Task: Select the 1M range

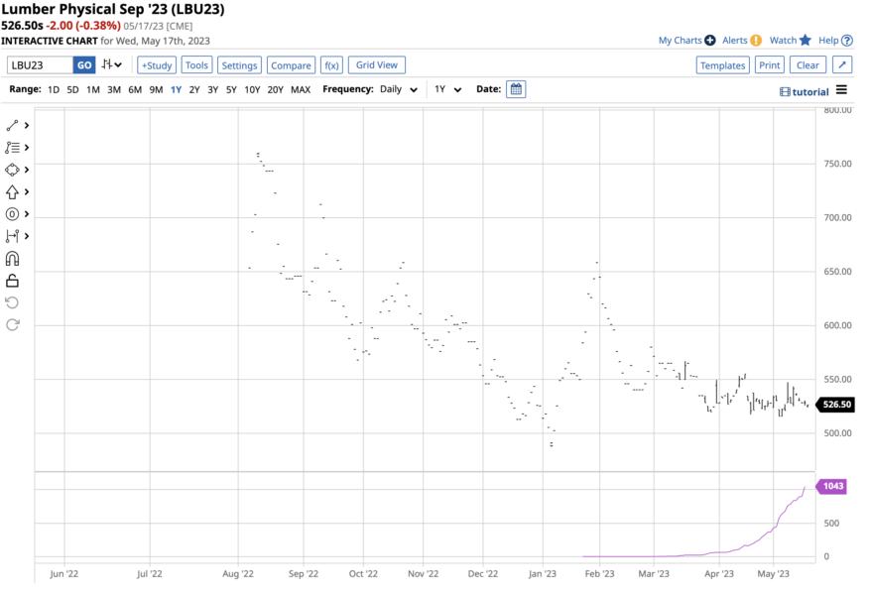Action: point(93,89)
